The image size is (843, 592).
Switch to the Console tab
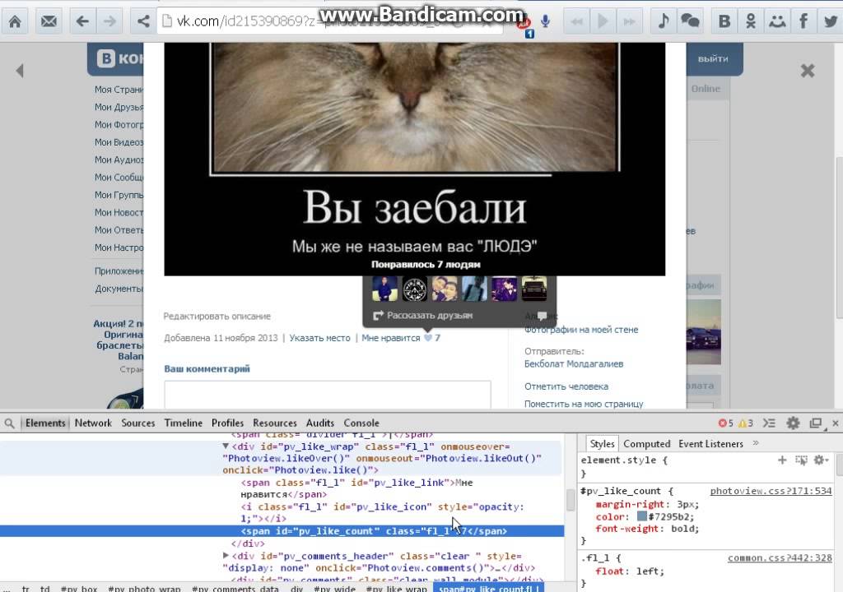361,423
